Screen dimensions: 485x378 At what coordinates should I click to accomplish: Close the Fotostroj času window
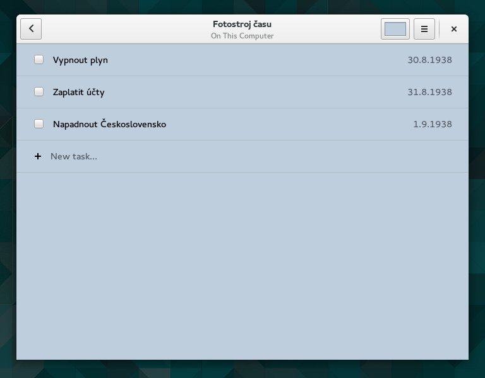point(454,29)
